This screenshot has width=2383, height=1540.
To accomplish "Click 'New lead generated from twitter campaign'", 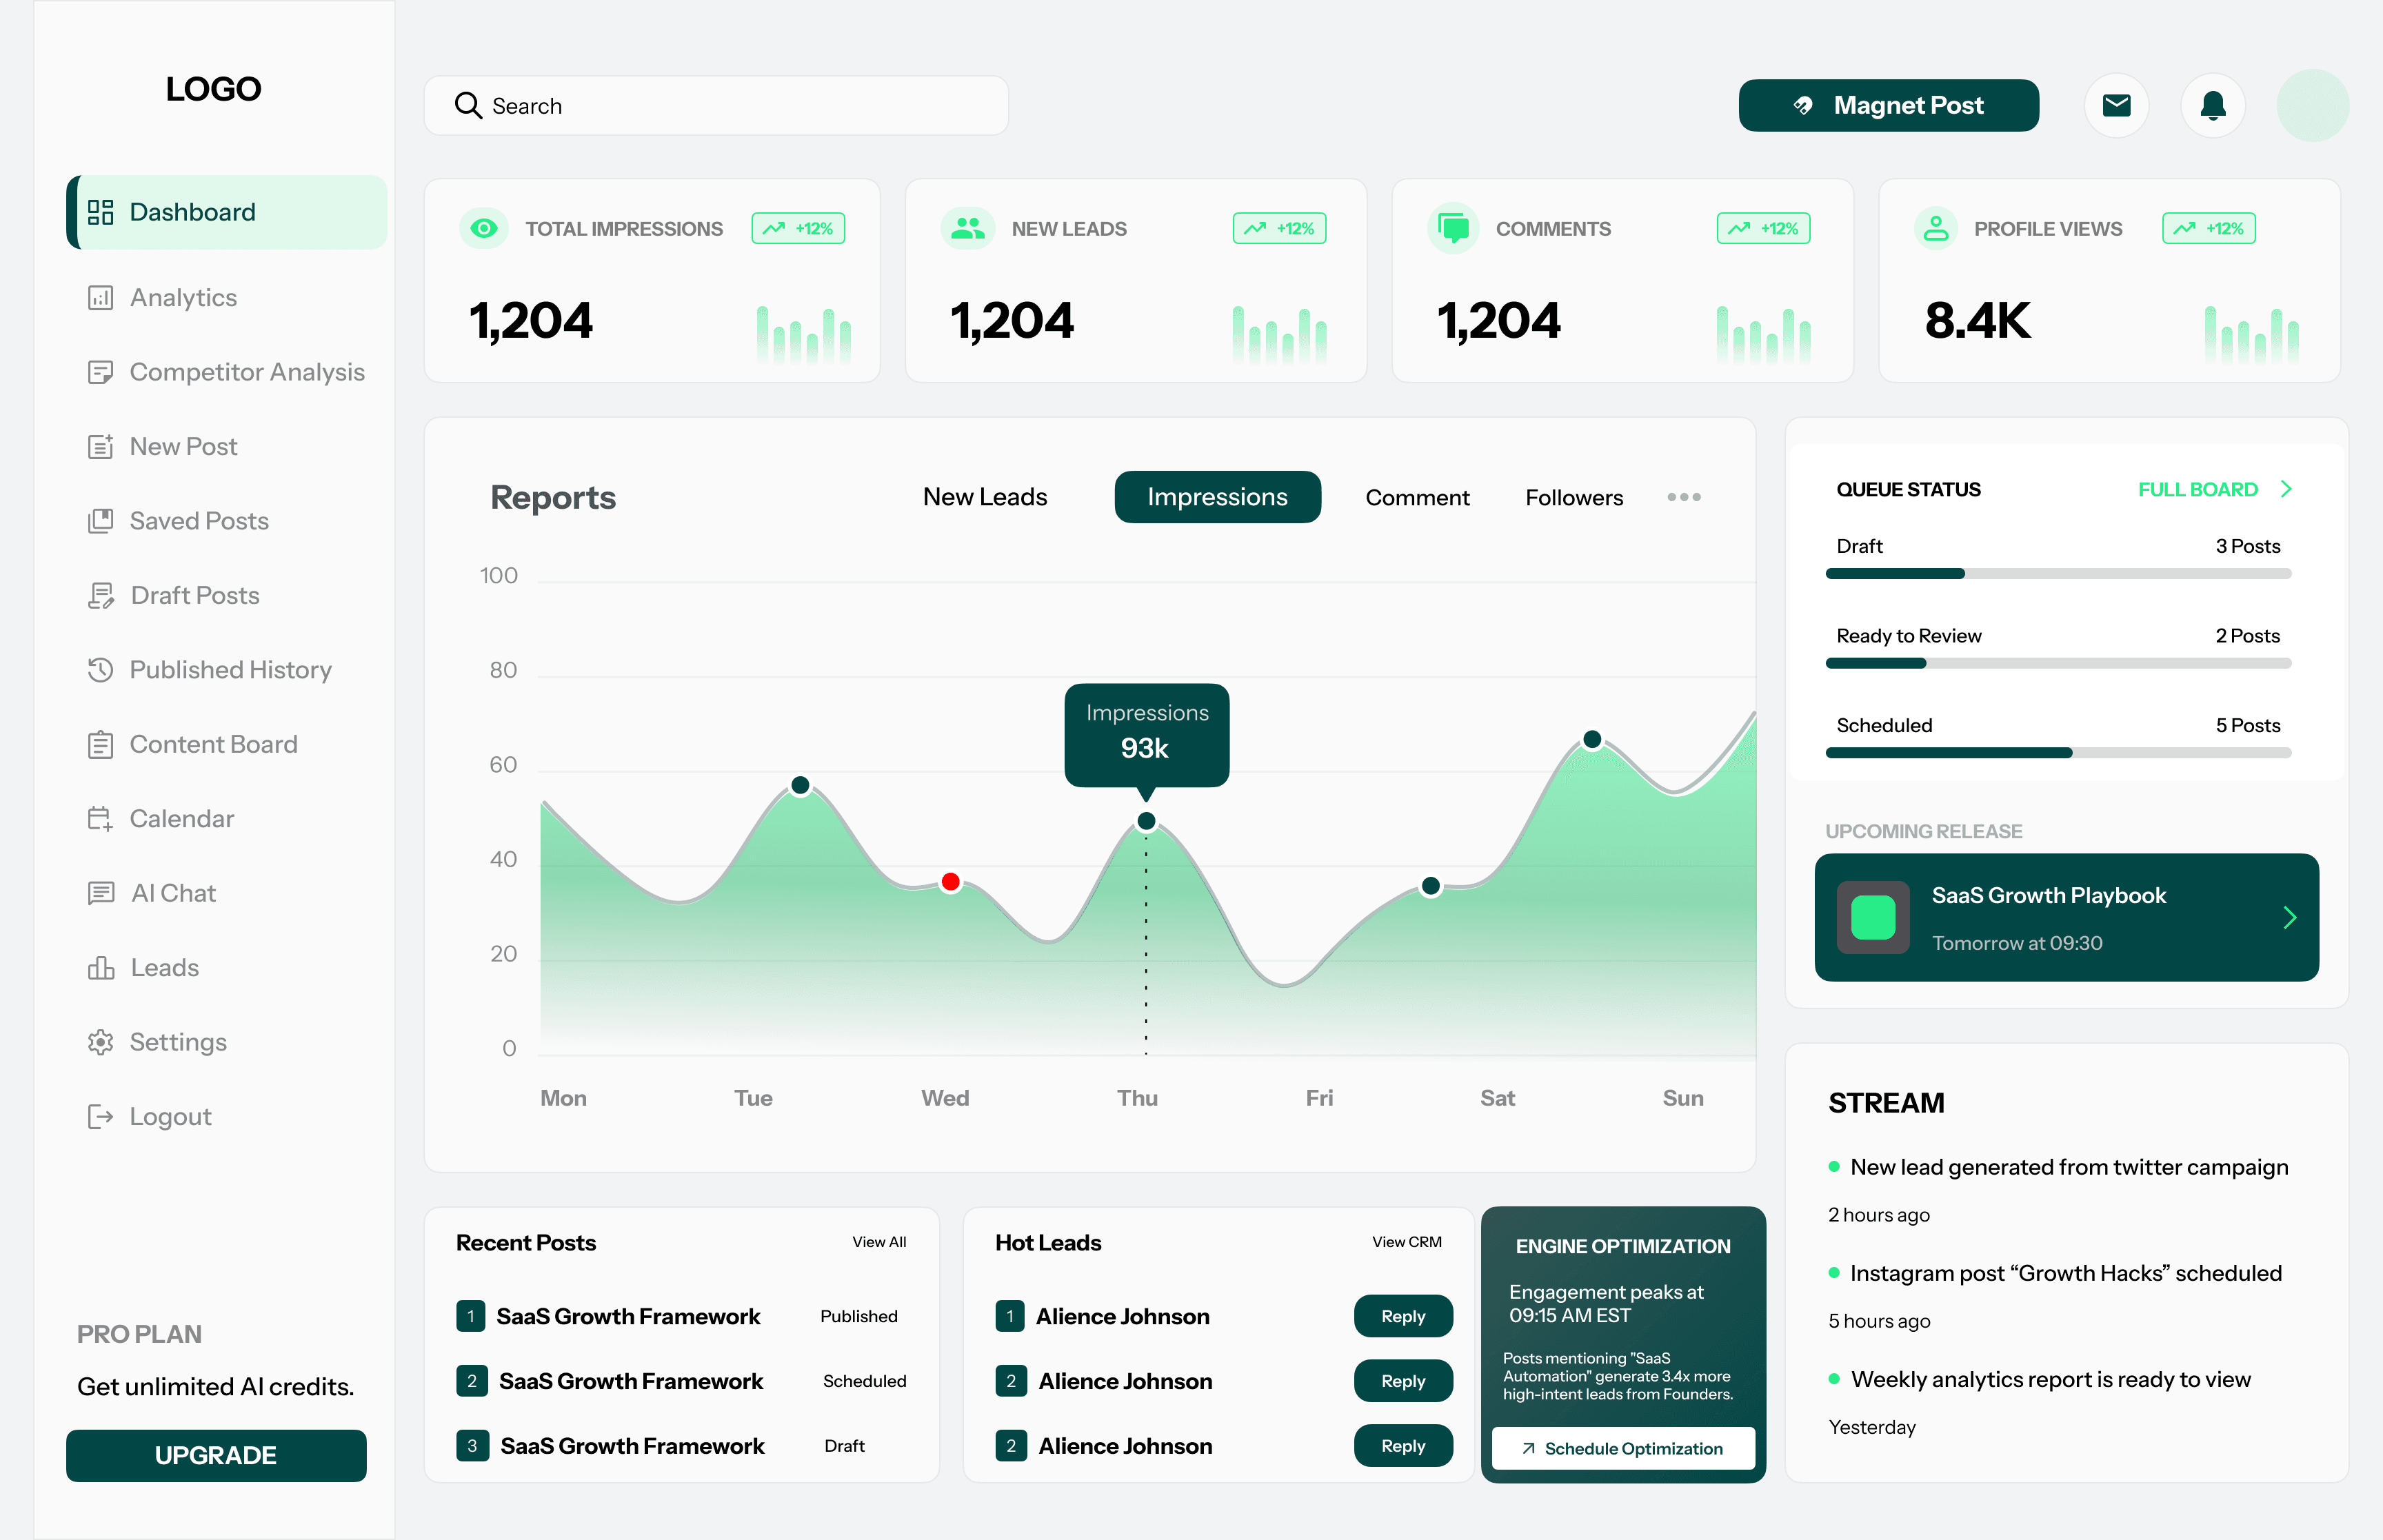I will [x=2069, y=1167].
